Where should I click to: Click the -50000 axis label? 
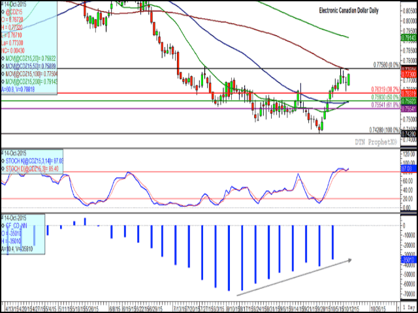coord(410,273)
